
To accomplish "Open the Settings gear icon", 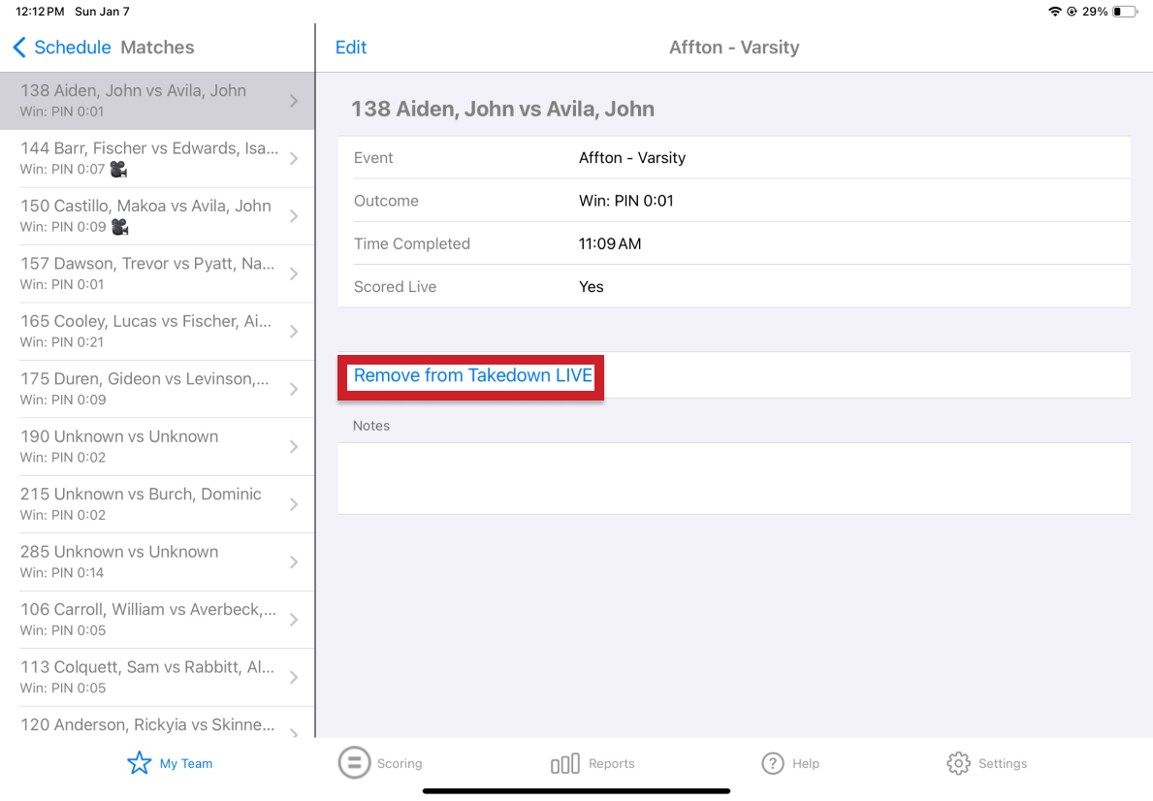I will coord(958,763).
